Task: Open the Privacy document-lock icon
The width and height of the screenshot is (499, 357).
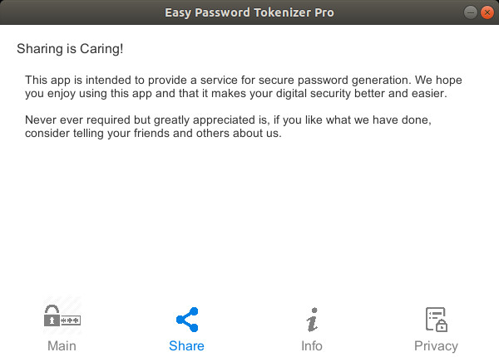Action: pos(437,320)
